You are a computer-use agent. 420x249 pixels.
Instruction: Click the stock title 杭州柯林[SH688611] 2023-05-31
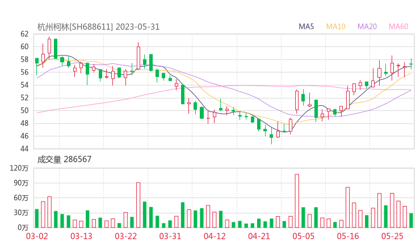click(x=98, y=27)
